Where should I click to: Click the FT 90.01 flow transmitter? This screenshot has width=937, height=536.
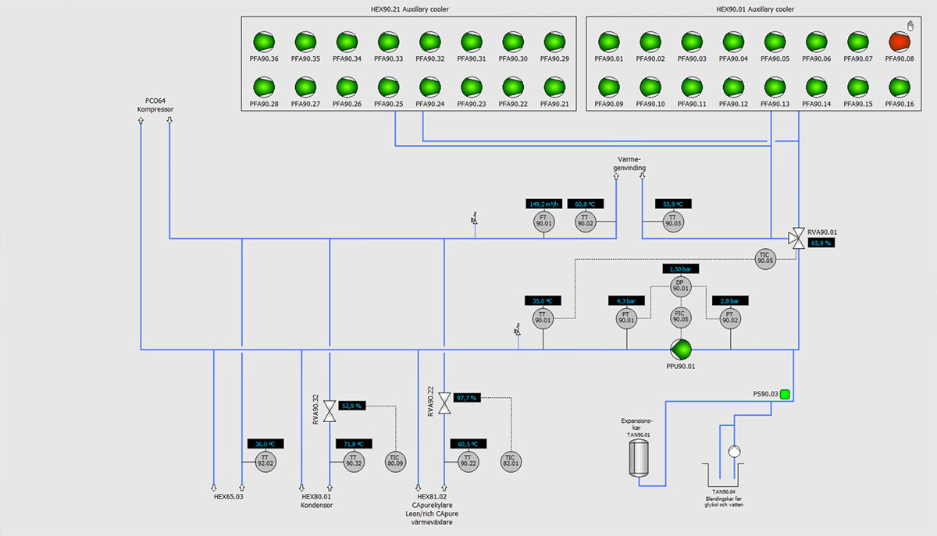click(543, 222)
